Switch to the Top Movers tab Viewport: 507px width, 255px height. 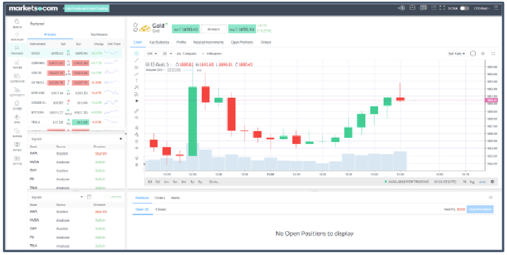tap(98, 35)
